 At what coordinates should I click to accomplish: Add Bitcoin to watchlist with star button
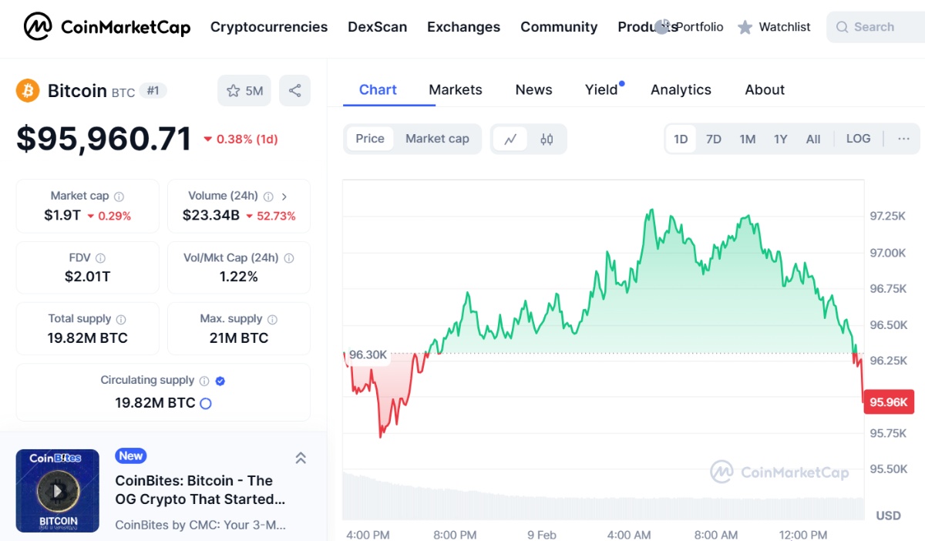point(244,91)
